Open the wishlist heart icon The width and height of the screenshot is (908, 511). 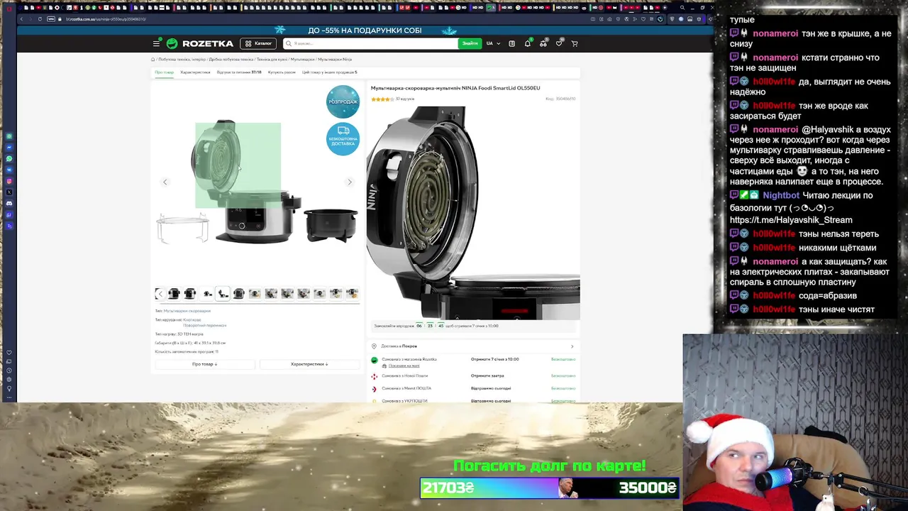[559, 43]
